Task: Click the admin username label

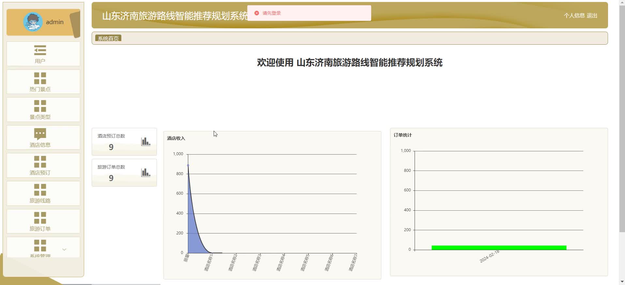Action: (x=55, y=22)
